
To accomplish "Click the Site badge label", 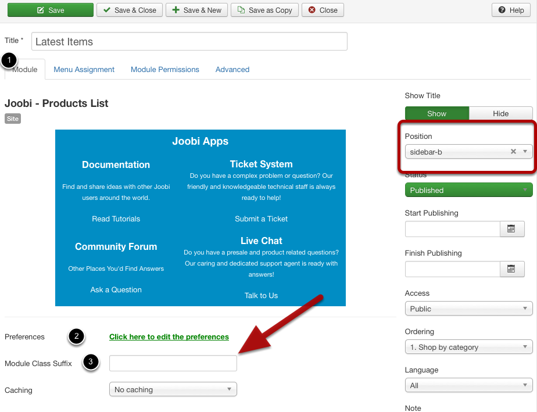I will point(13,119).
